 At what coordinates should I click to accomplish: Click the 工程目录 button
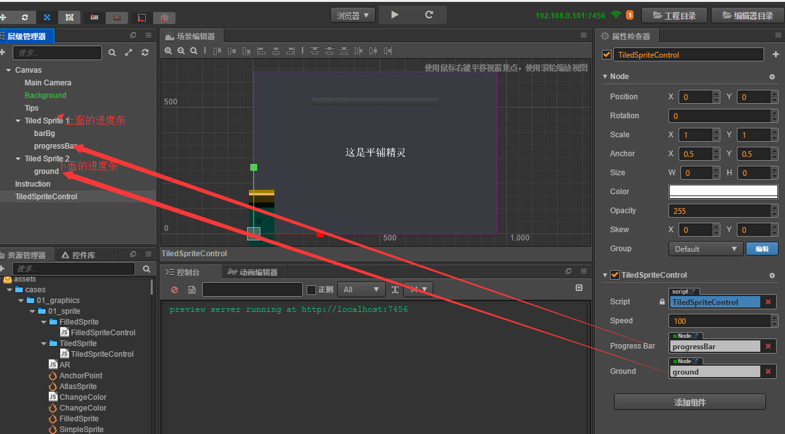(x=674, y=15)
